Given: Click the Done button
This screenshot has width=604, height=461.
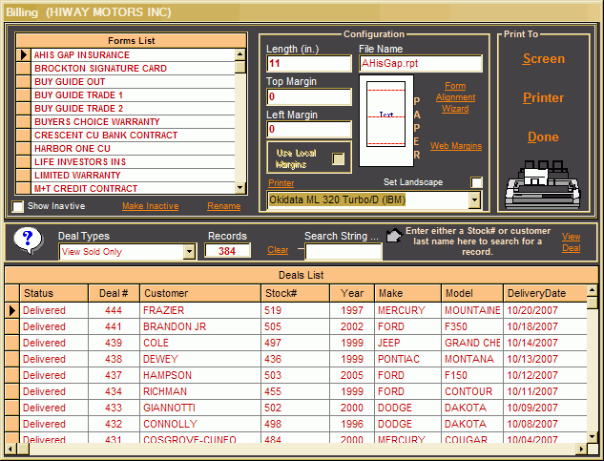Looking at the screenshot, I should (543, 137).
